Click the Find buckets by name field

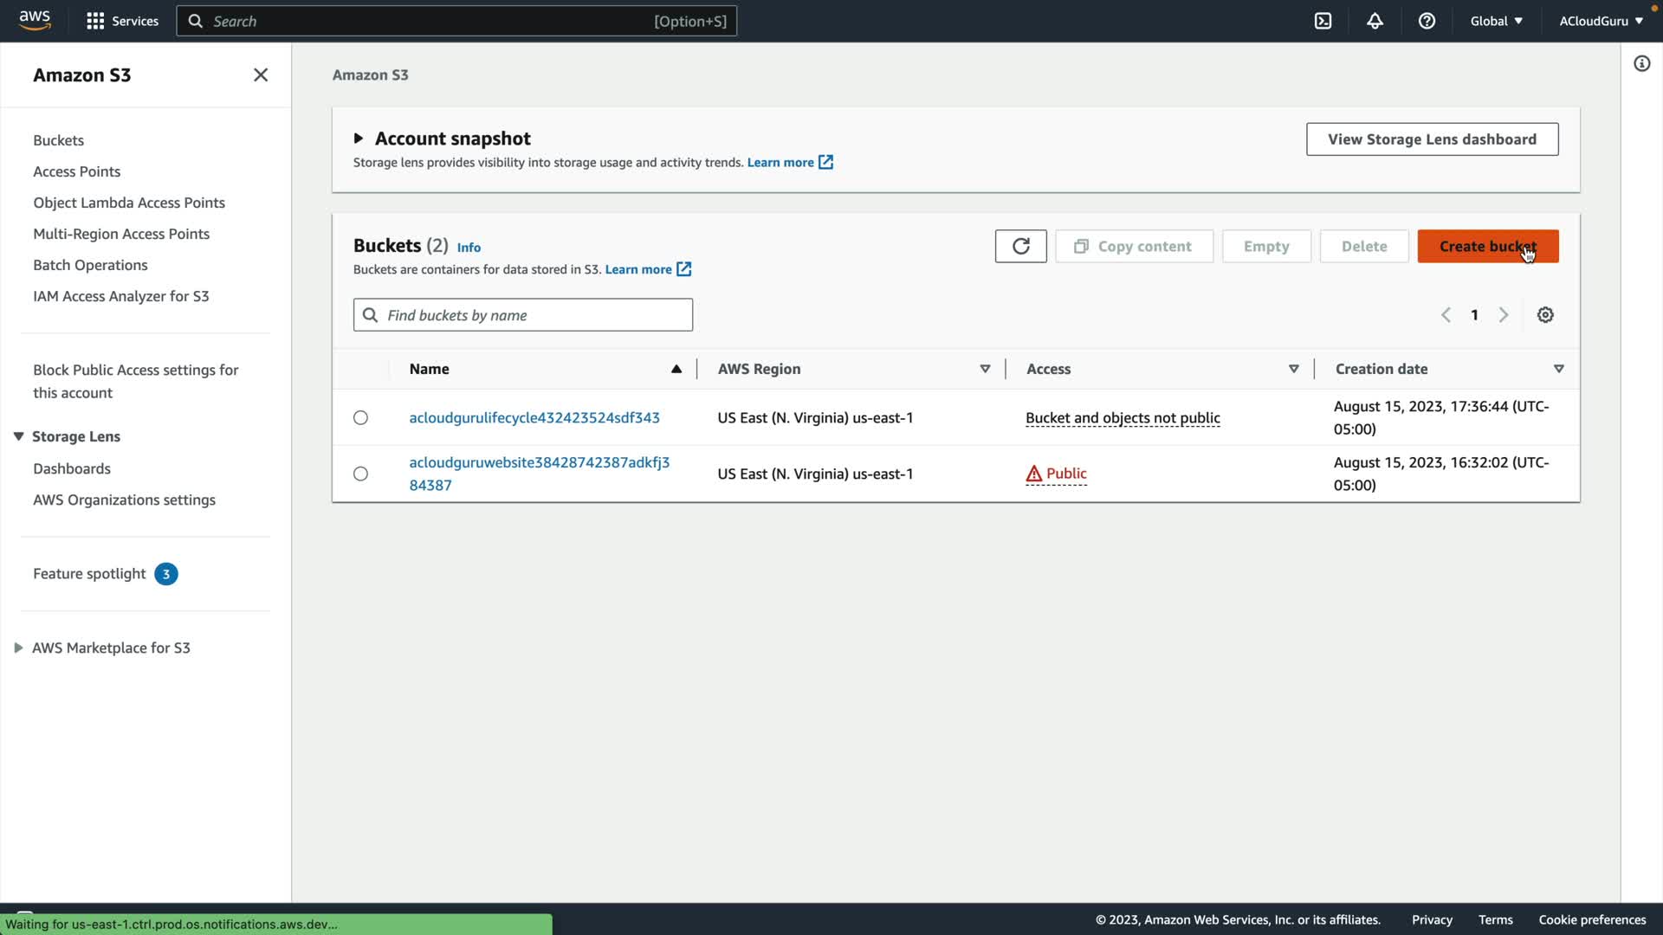(x=533, y=315)
